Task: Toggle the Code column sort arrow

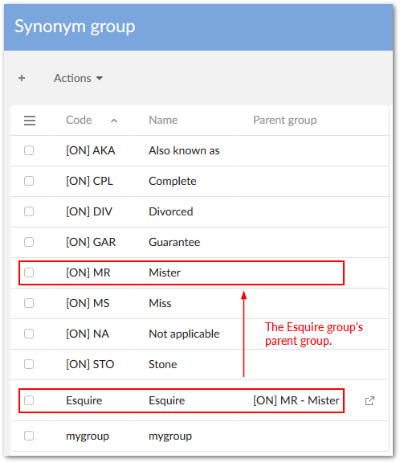Action: (x=114, y=121)
